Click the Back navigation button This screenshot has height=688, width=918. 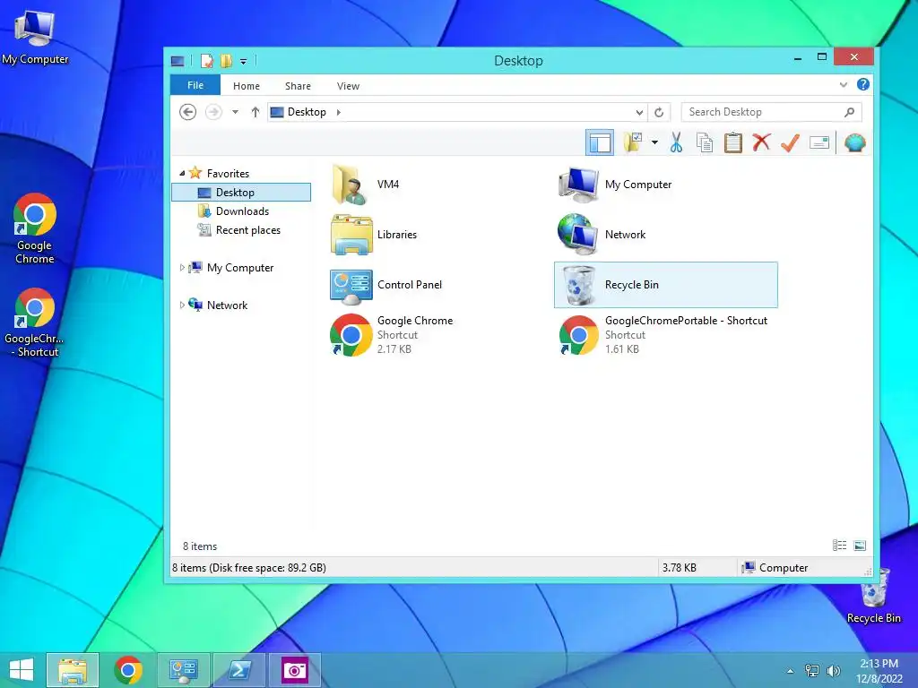(x=187, y=112)
